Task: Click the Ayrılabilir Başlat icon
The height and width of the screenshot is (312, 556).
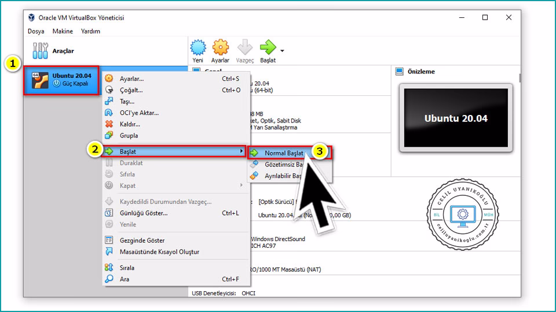Action: (254, 176)
